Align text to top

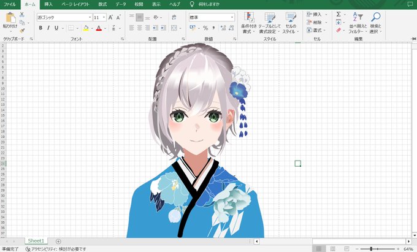pos(132,17)
